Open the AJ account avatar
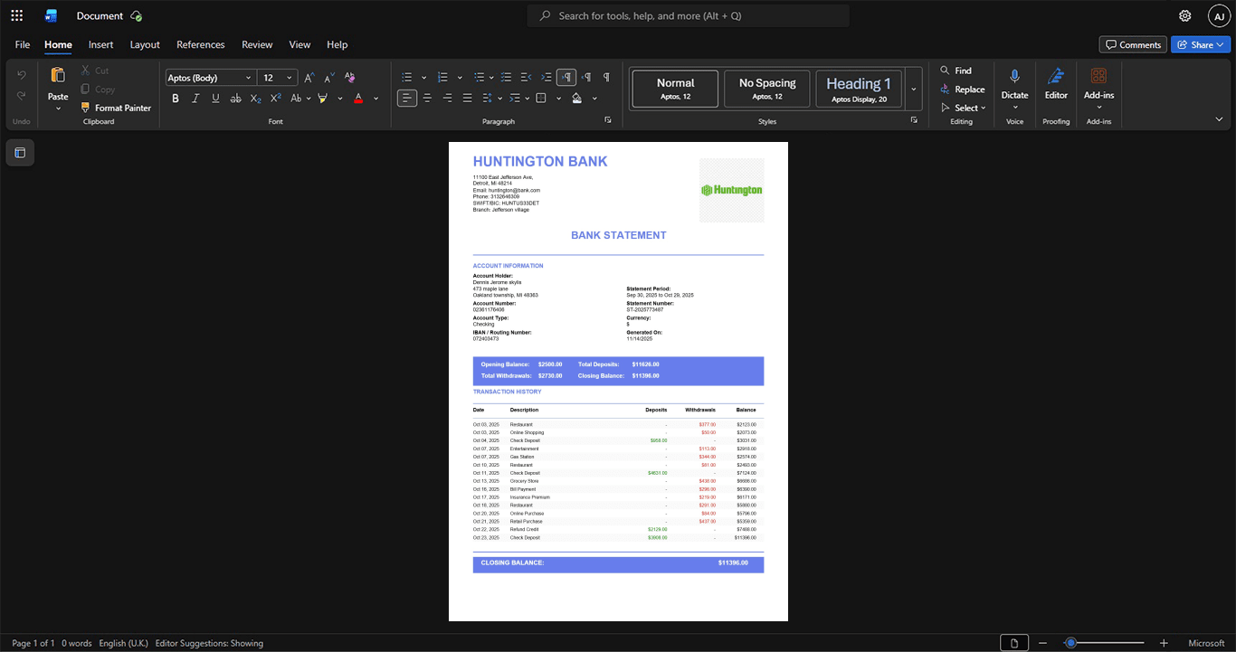This screenshot has width=1236, height=652. coord(1219,15)
